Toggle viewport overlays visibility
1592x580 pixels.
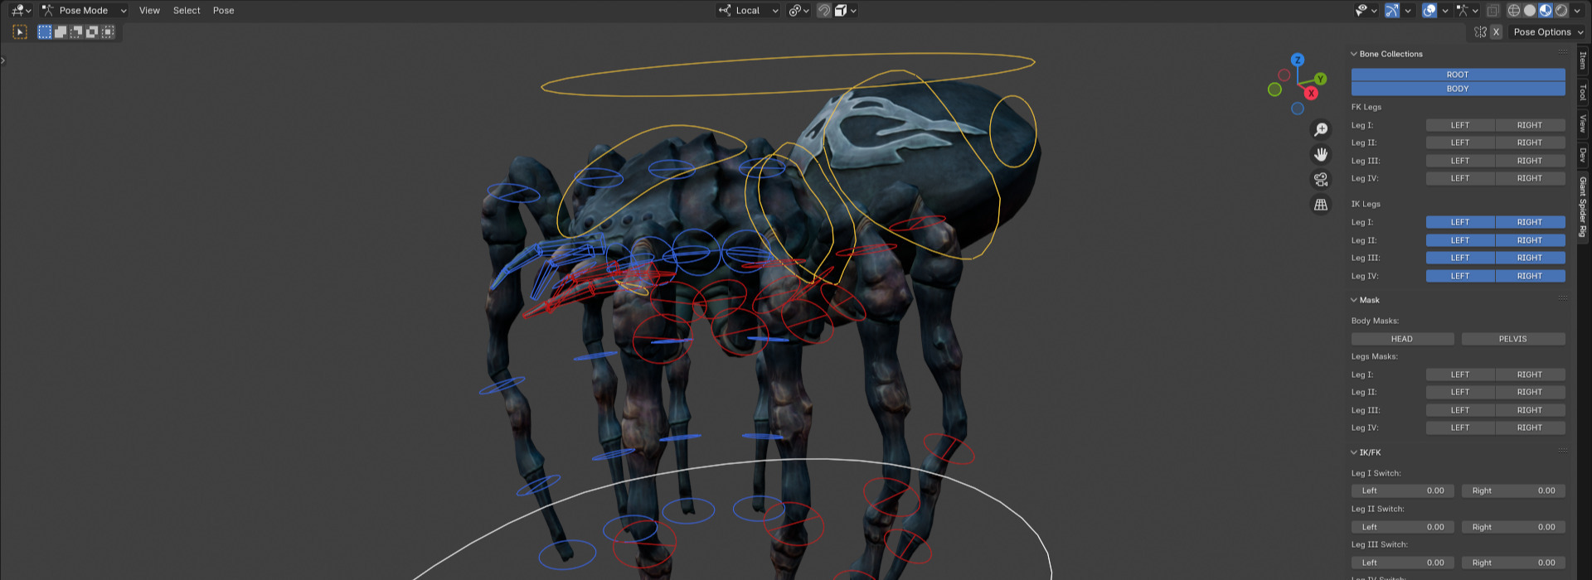tap(1429, 11)
